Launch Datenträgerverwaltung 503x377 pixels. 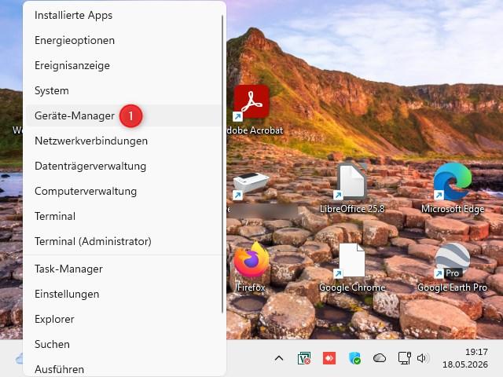[x=123, y=166]
